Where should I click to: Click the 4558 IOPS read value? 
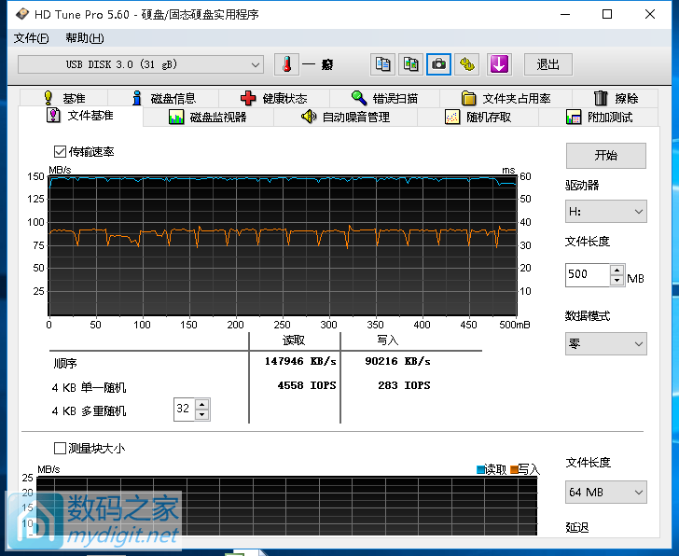click(307, 385)
